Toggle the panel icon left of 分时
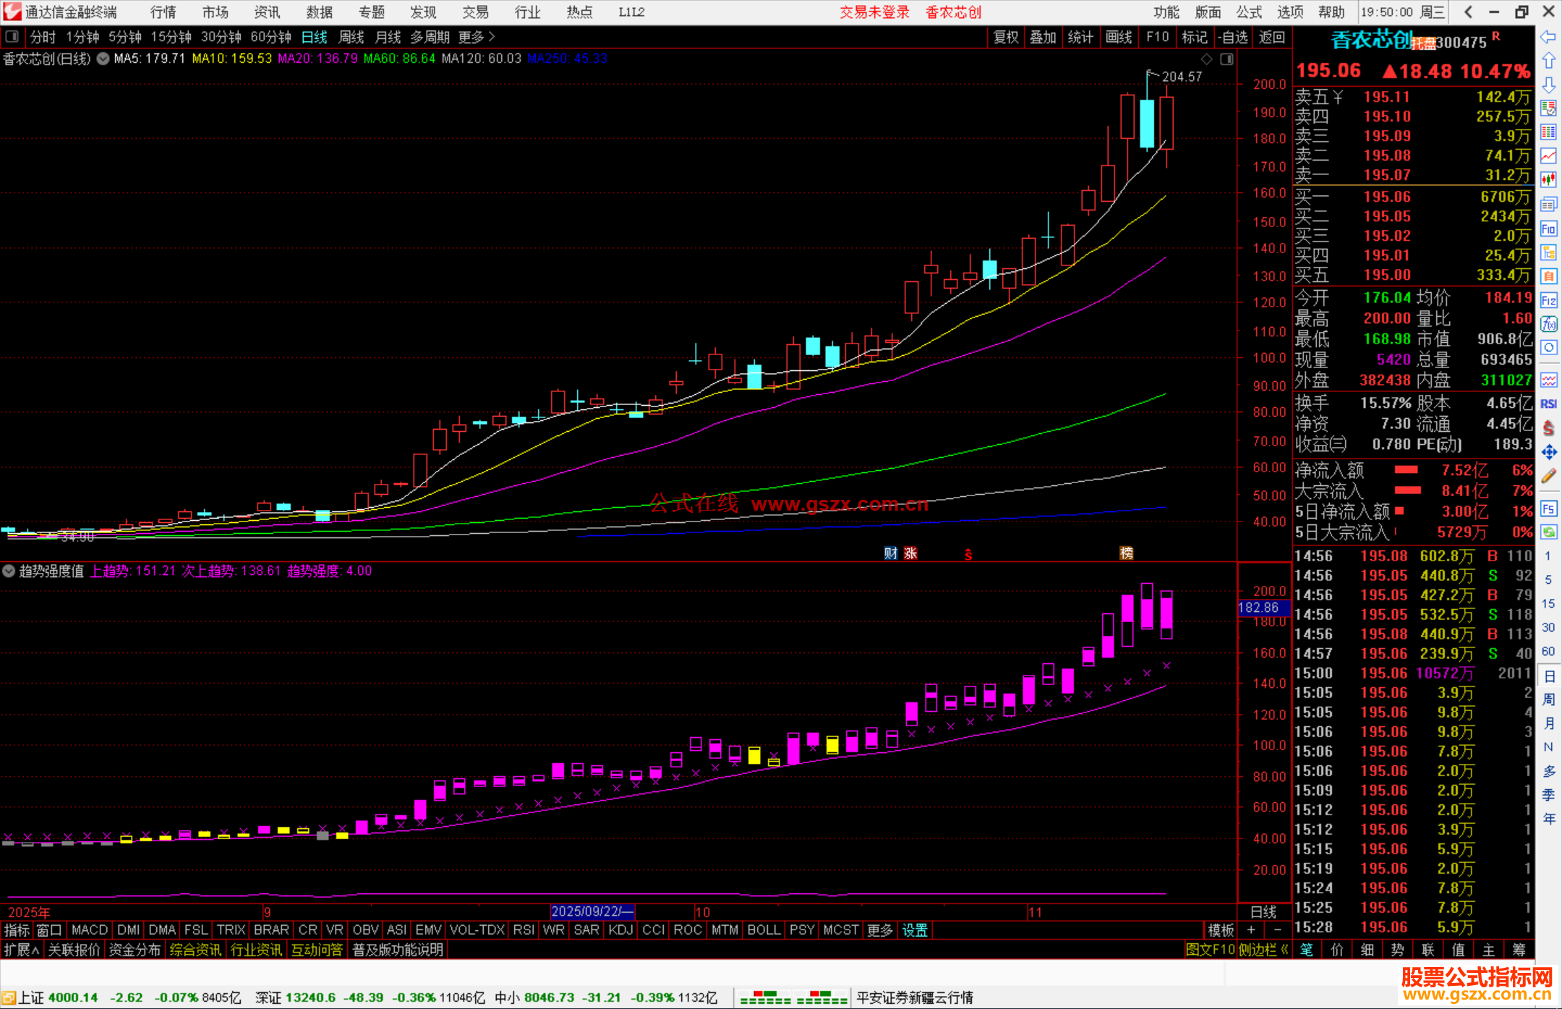The height and width of the screenshot is (1009, 1562). pos(12,37)
